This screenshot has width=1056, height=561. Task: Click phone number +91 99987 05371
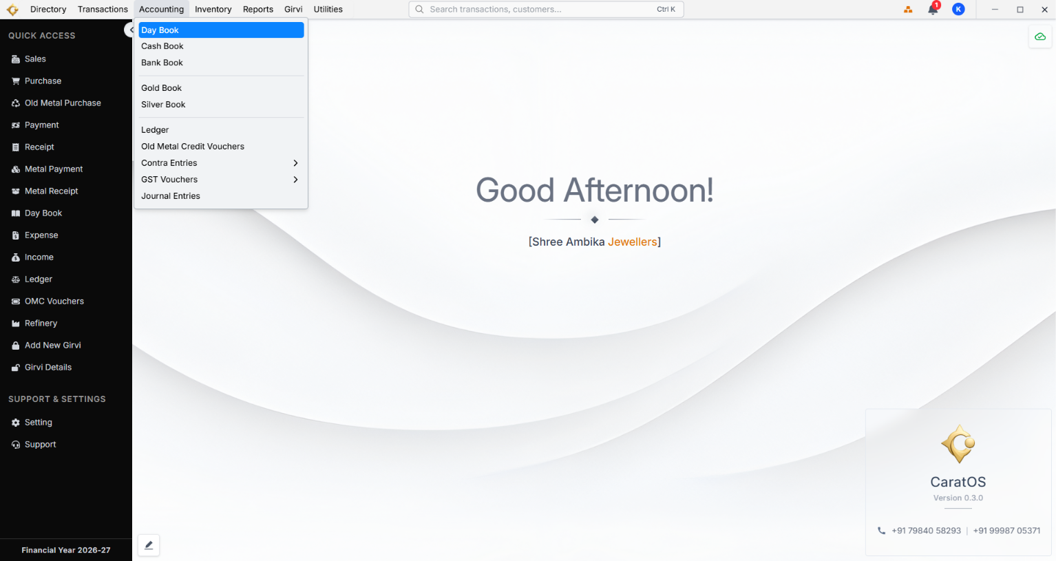(x=1006, y=531)
